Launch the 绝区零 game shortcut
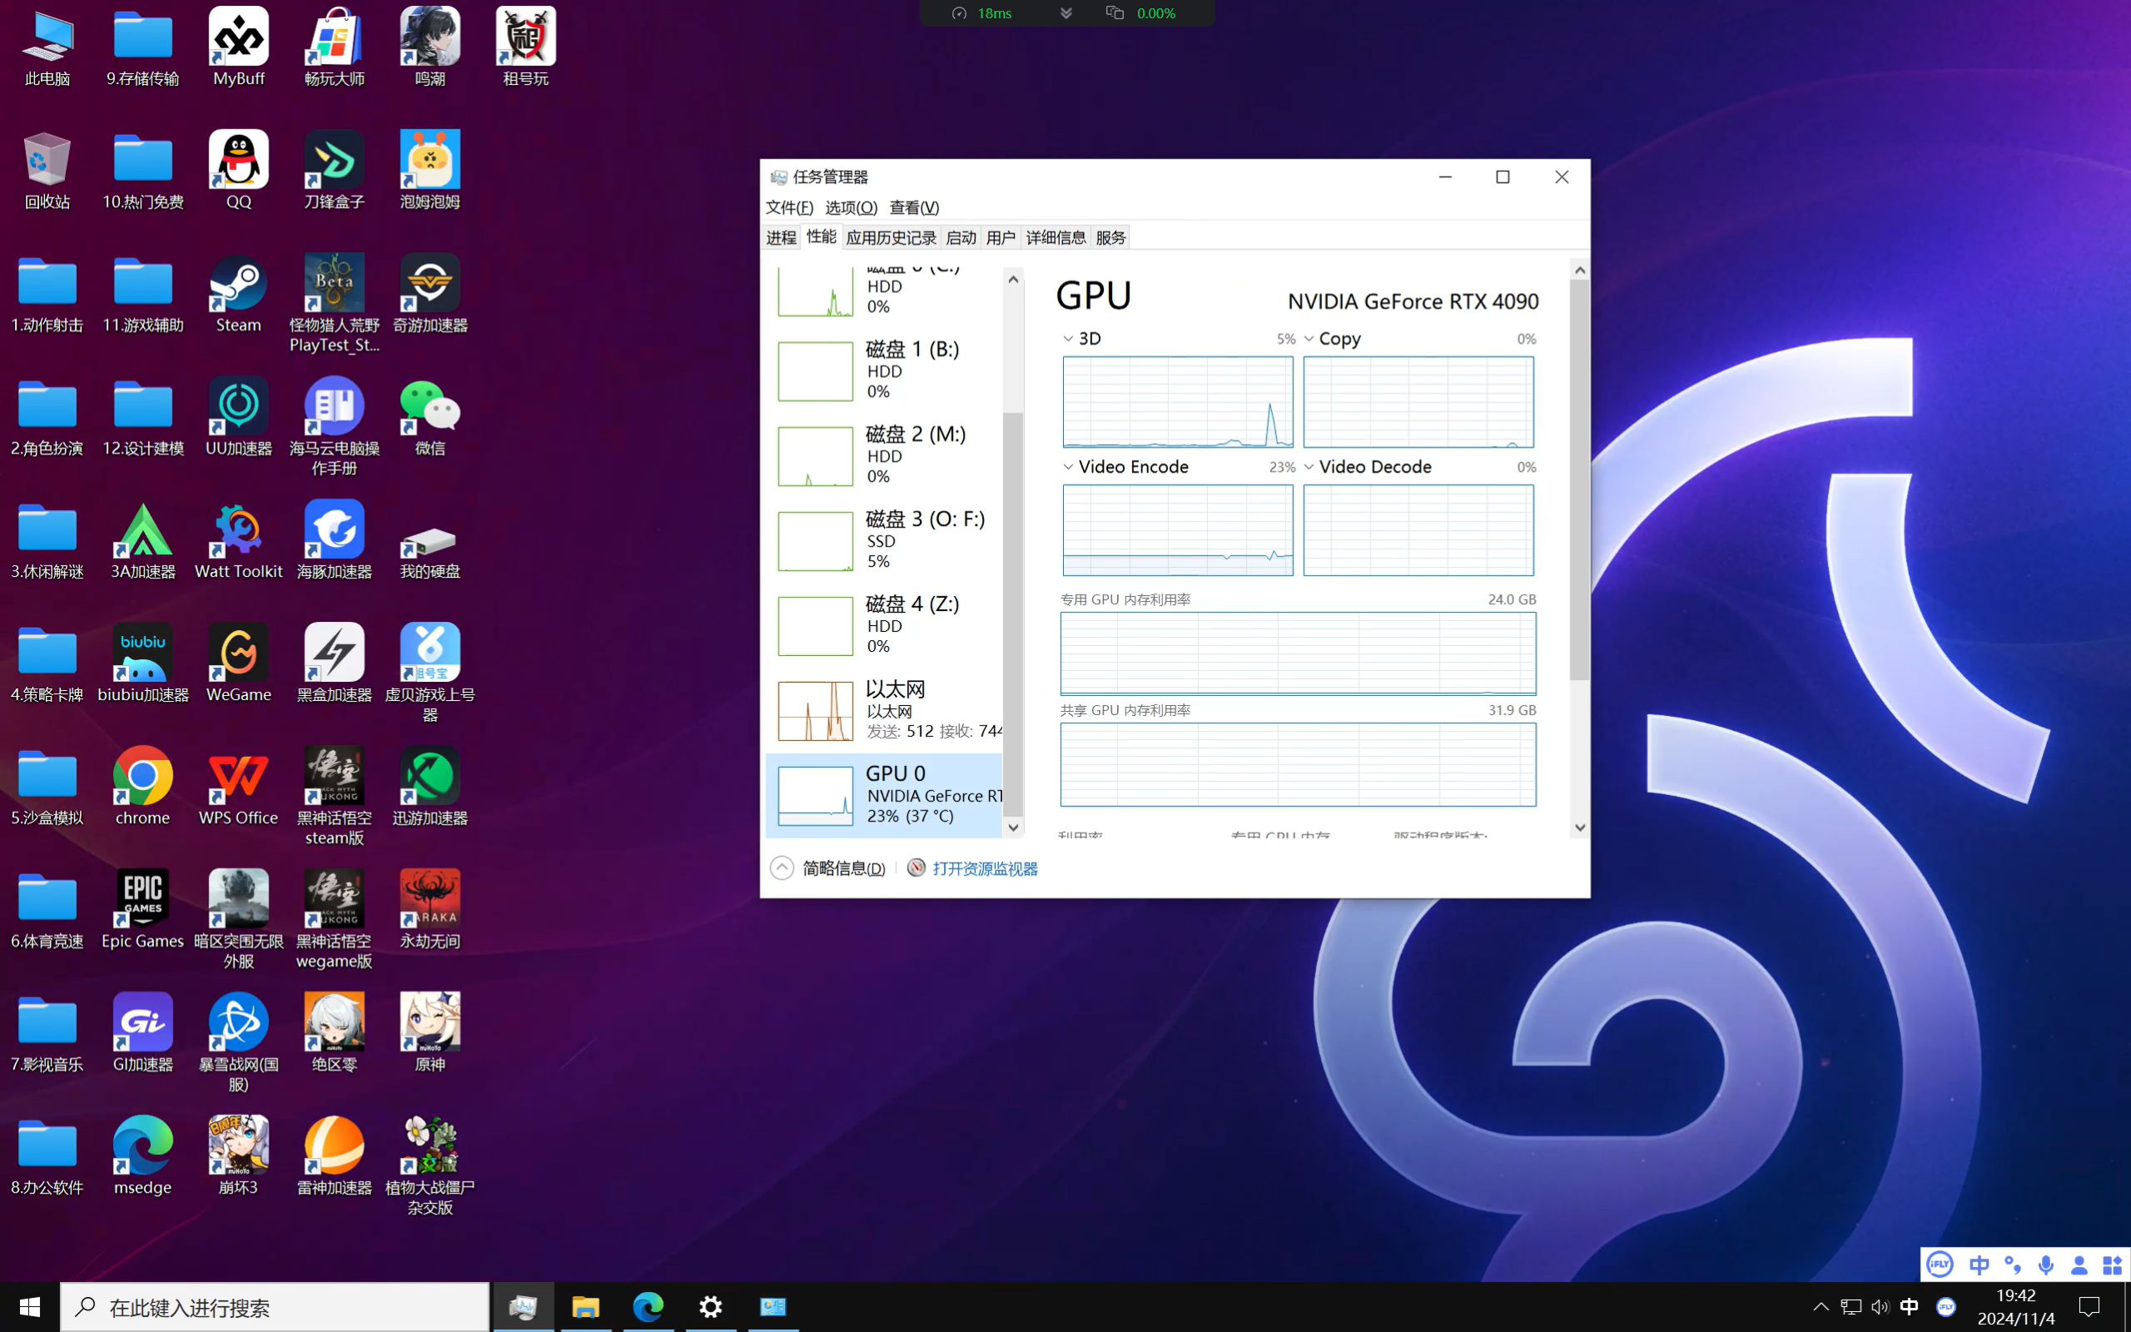 pyautogui.click(x=335, y=1032)
